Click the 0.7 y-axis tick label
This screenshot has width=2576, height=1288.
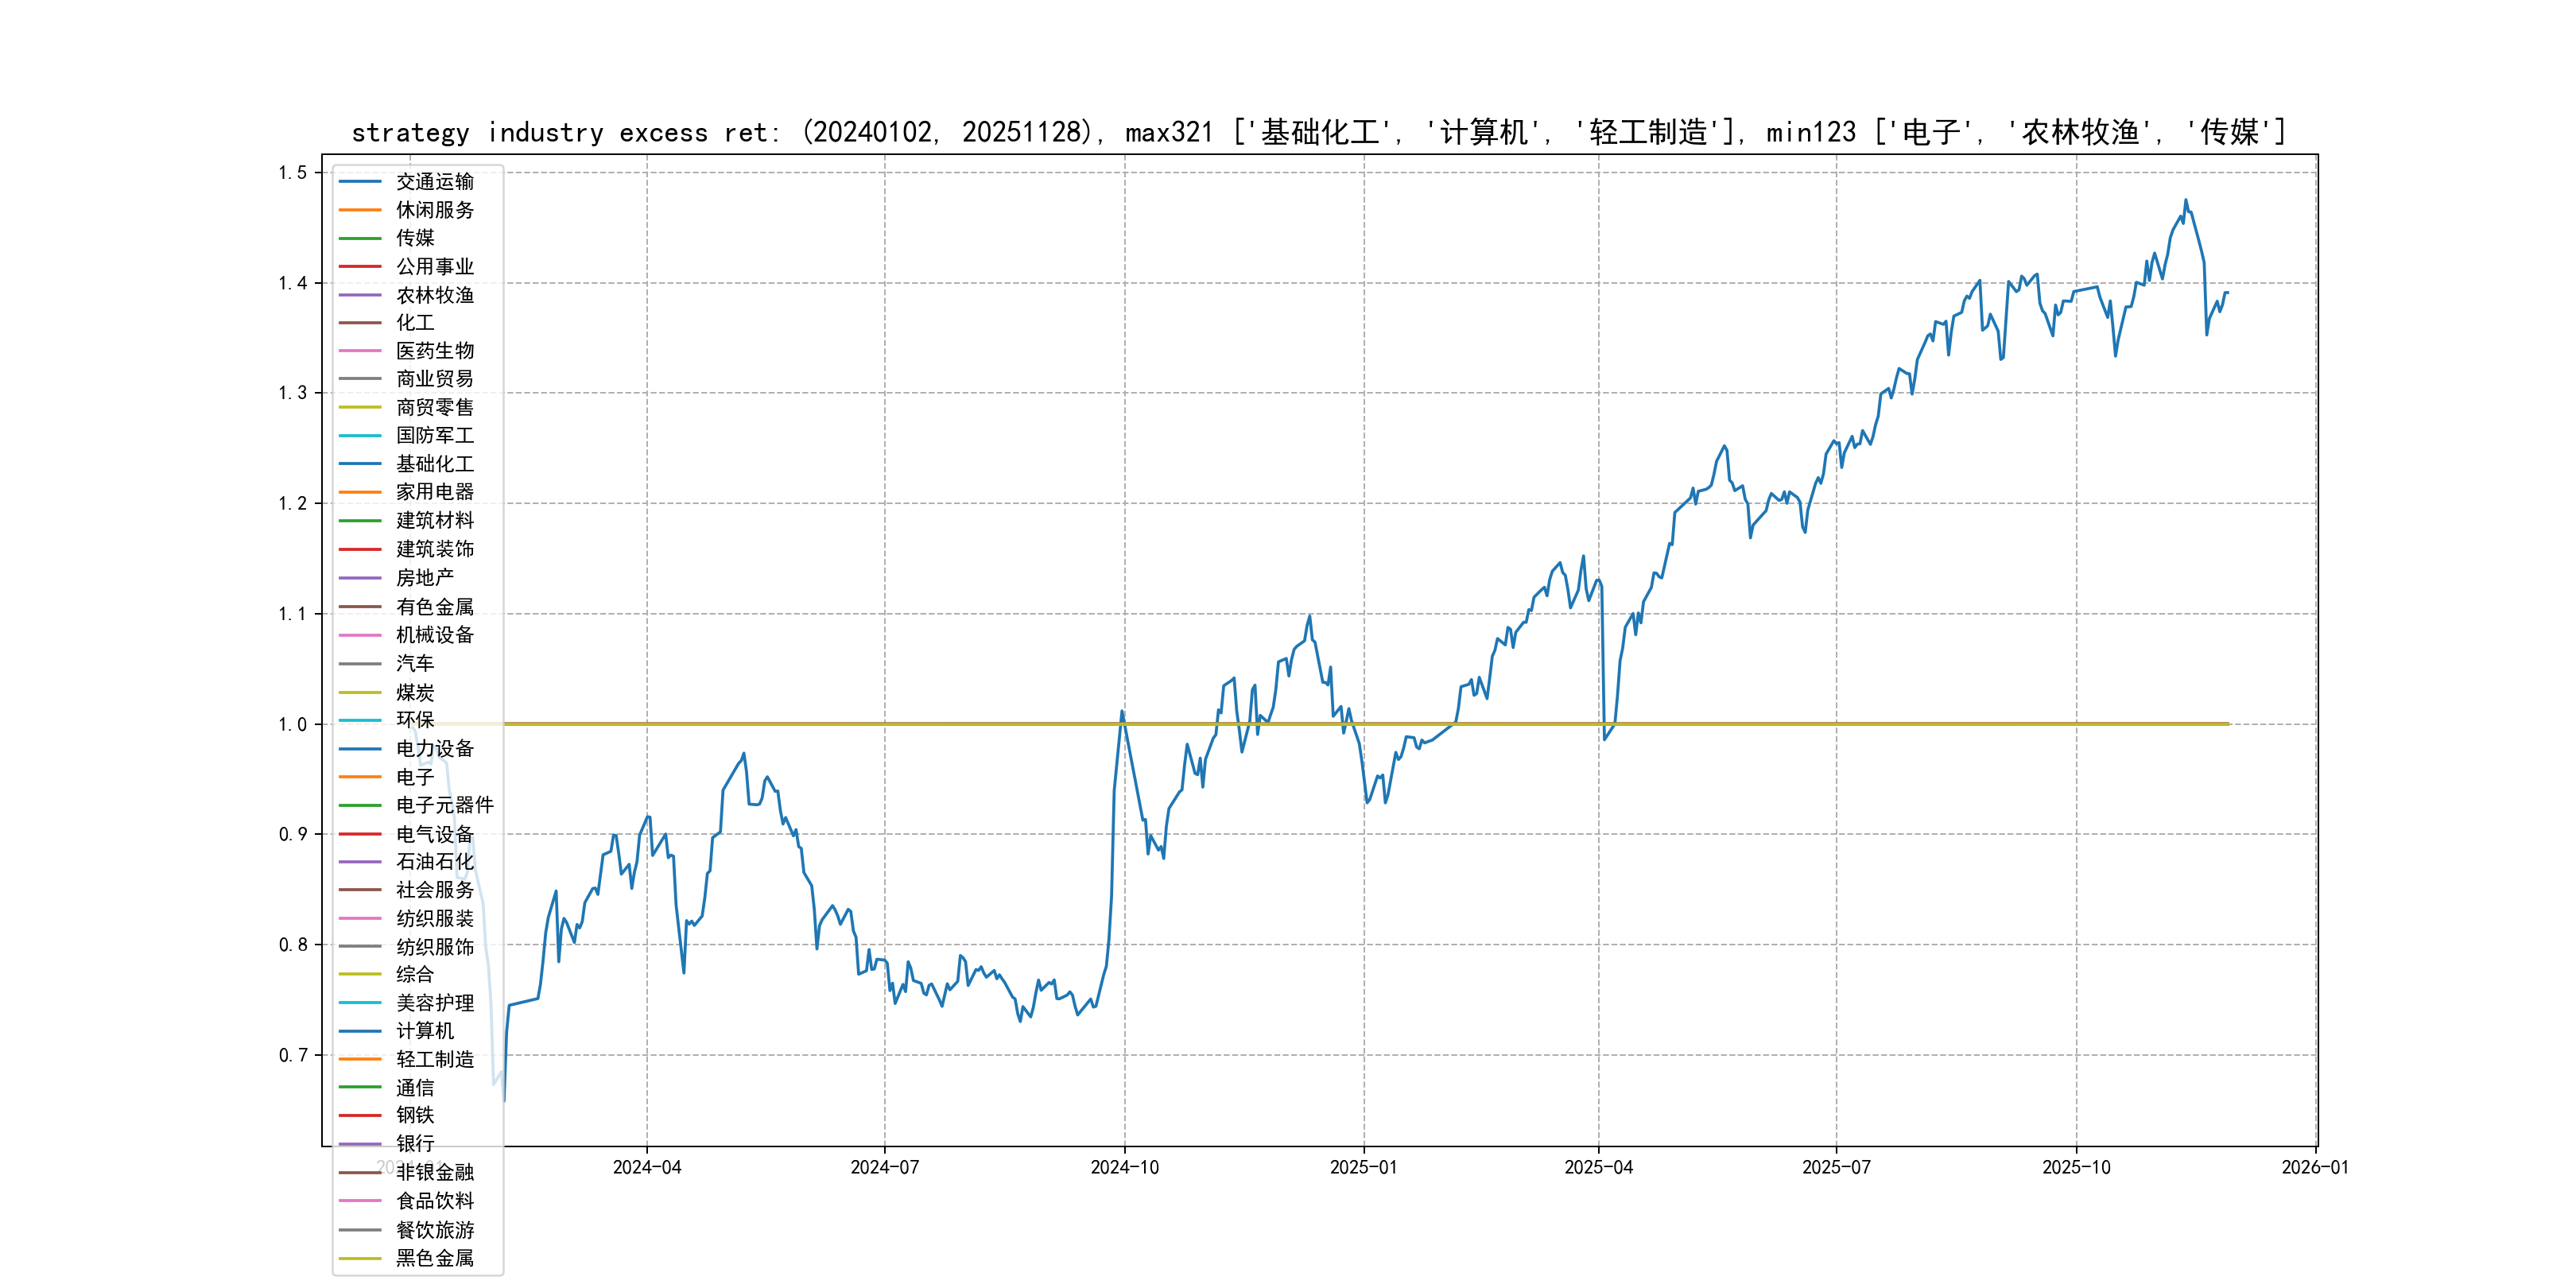point(292,1055)
